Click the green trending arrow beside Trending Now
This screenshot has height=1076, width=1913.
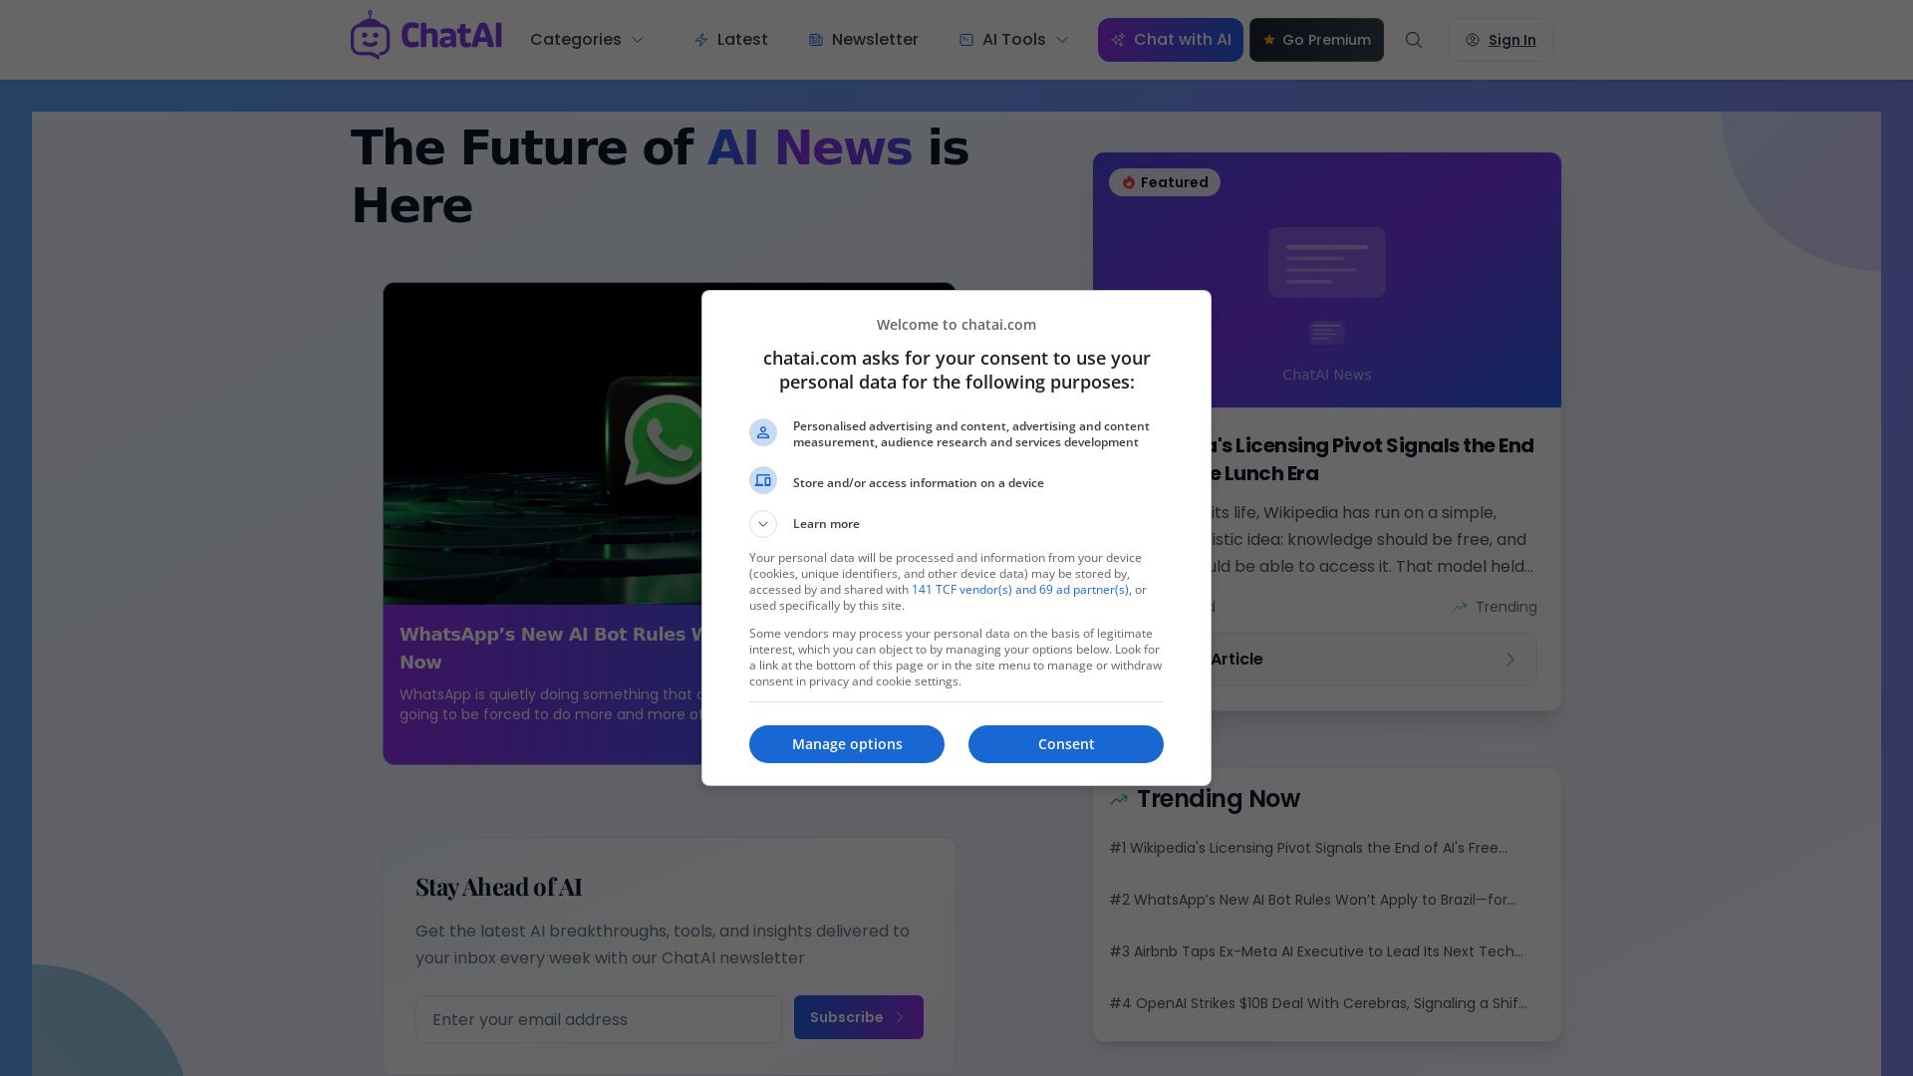[1119, 799]
